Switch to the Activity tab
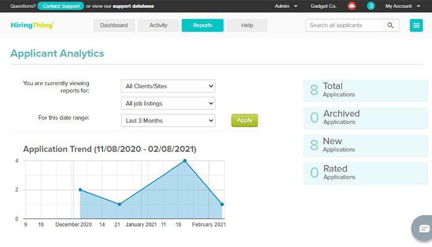This screenshot has width=432, height=247. coord(159,25)
